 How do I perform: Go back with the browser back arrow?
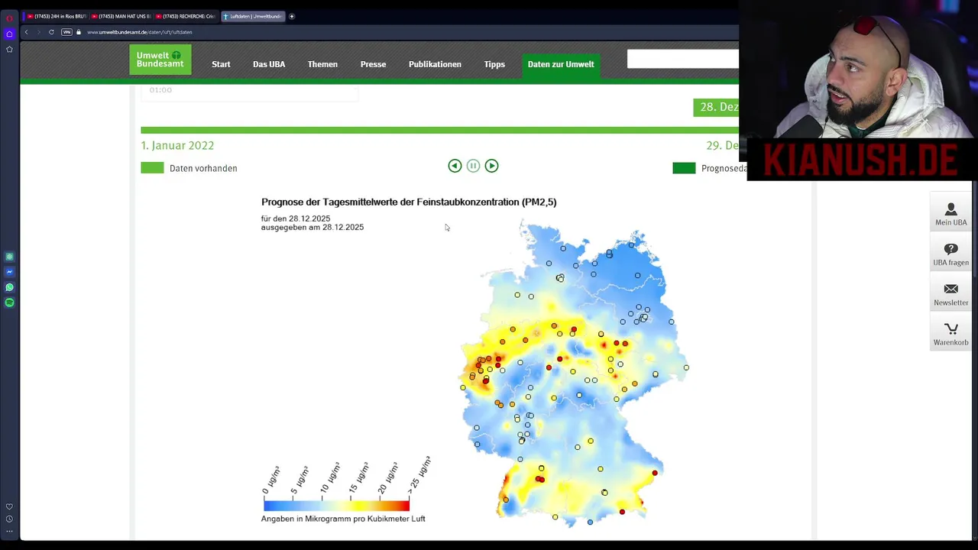[26, 32]
